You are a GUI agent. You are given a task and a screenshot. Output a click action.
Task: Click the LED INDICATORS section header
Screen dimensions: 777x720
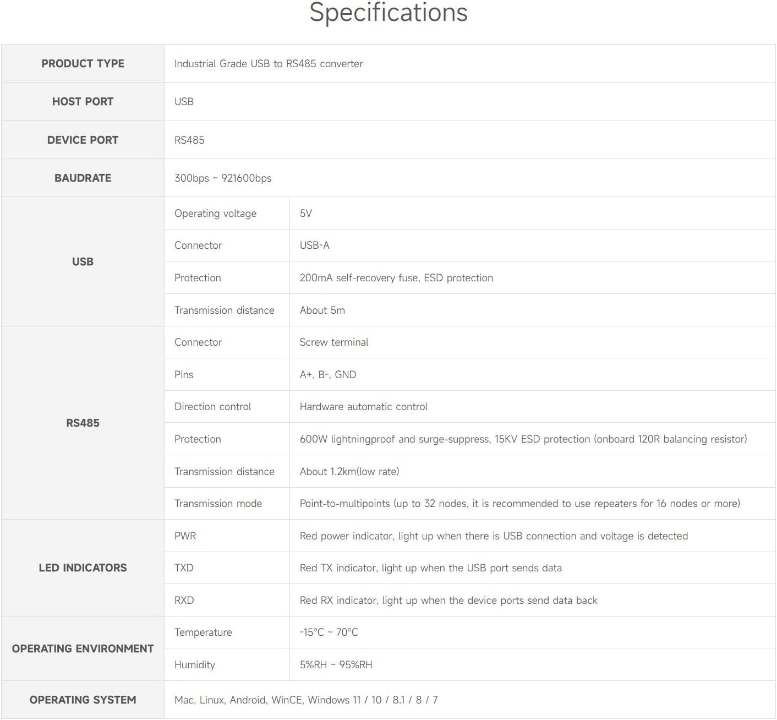83,568
